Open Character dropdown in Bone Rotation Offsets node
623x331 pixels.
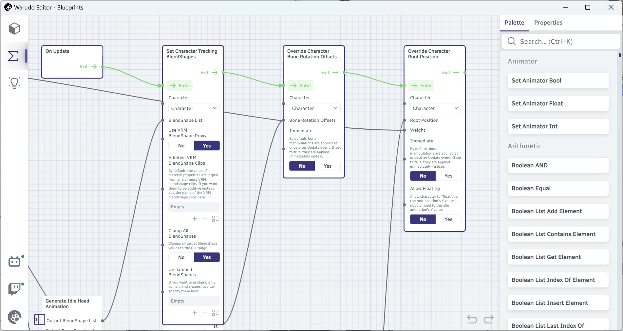click(x=315, y=108)
